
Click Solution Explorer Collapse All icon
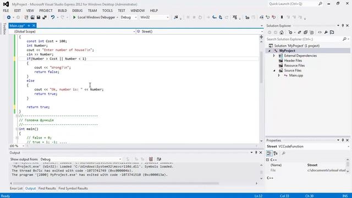[x=306, y=32]
